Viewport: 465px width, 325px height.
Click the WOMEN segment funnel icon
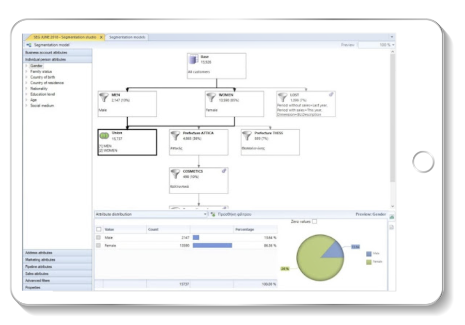coord(212,98)
